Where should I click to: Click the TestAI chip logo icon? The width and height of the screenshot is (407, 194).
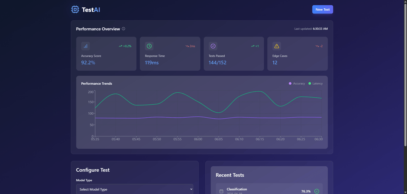(x=75, y=9)
